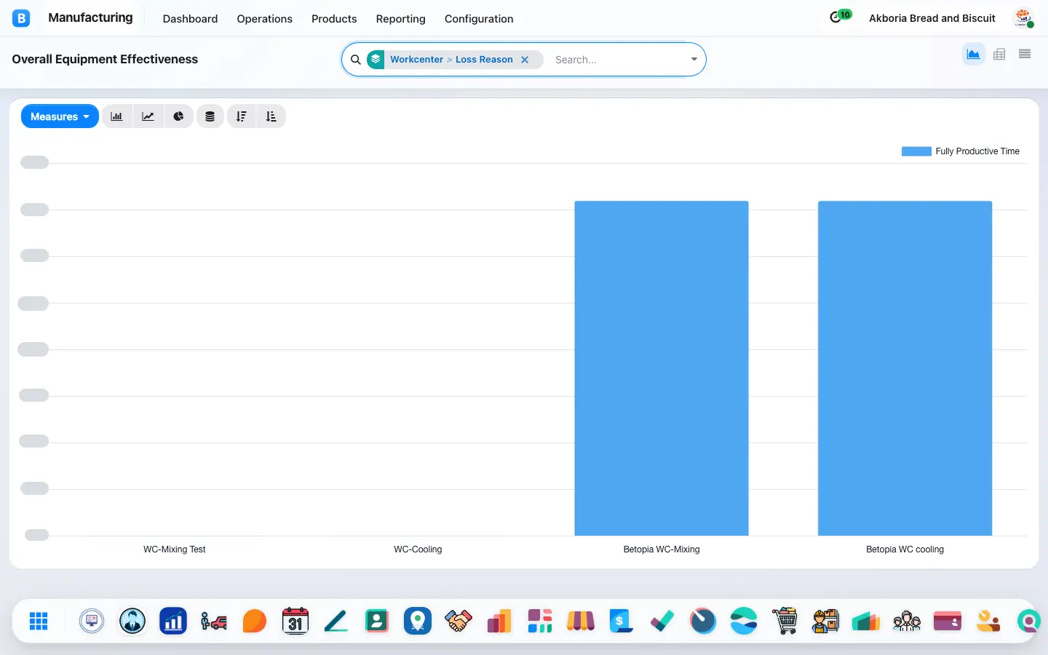
Task: Open the dollar invoice app in dock
Action: coord(622,621)
